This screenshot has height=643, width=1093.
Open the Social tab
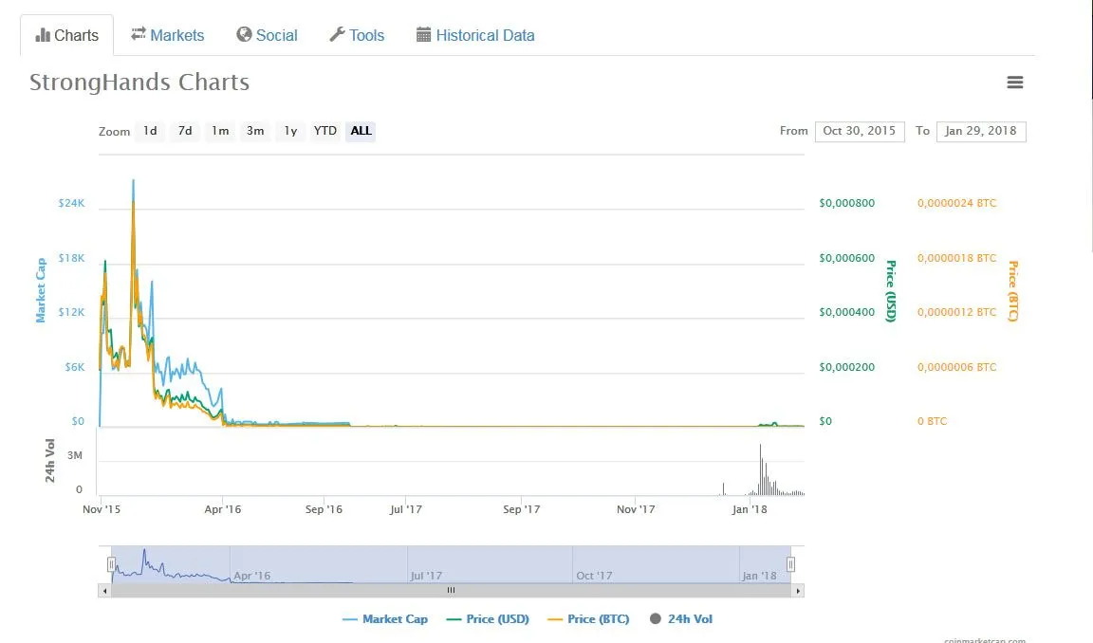[x=267, y=35]
